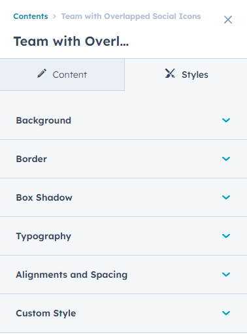Click the truncated Team with Overl... heading
Viewport: 247px width, 334px height.
pos(71,41)
